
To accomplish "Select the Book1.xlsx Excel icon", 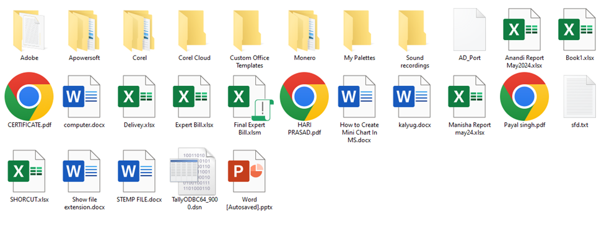I will [x=577, y=30].
